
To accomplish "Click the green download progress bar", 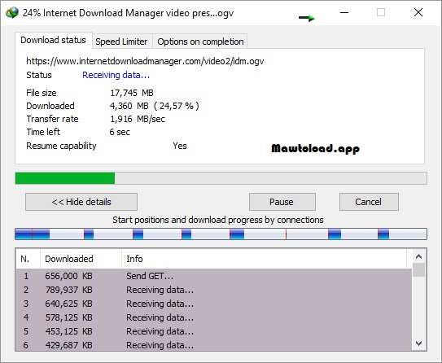I will (x=221, y=178).
